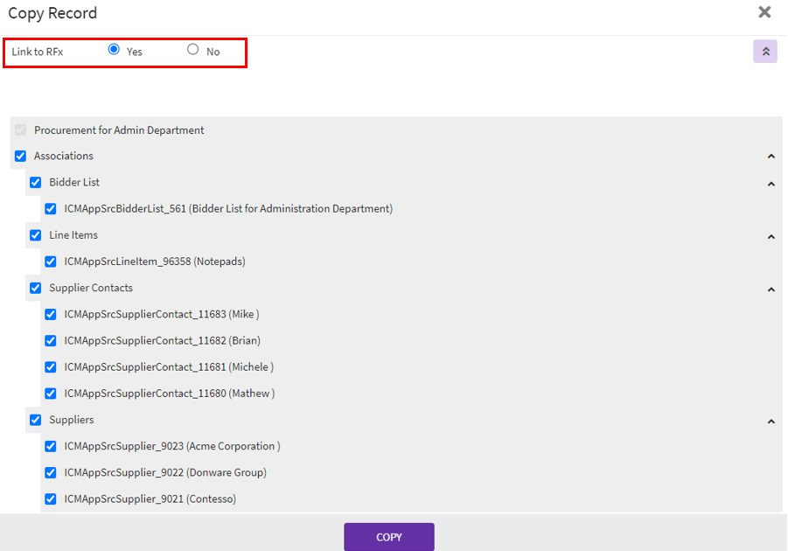The height and width of the screenshot is (551, 788).
Task: Toggle the Line Items checkbox
Action: 36,235
